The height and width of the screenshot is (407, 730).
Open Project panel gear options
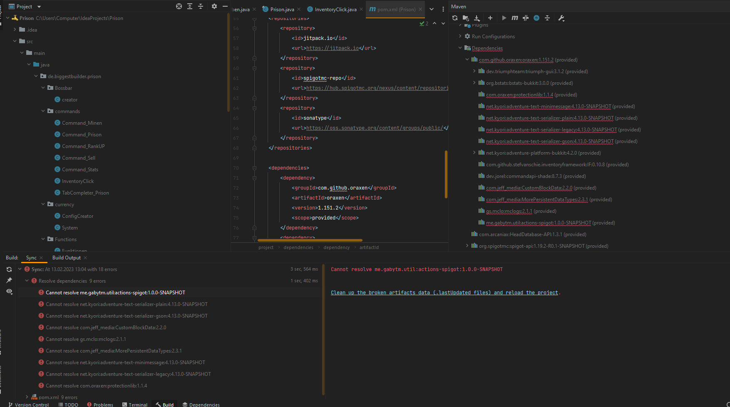tap(214, 6)
